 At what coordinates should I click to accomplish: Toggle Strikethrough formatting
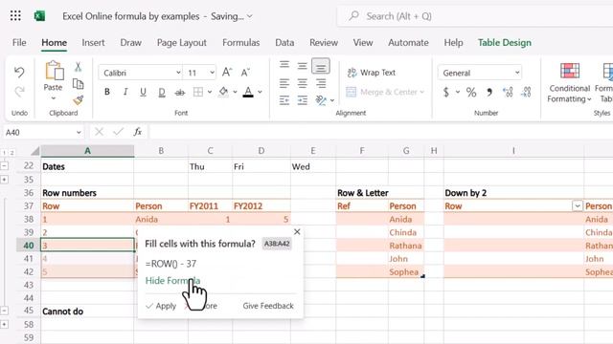(x=180, y=93)
